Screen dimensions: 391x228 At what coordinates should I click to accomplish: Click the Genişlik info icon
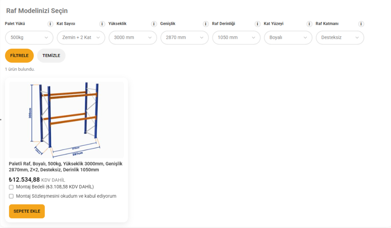click(x=206, y=24)
